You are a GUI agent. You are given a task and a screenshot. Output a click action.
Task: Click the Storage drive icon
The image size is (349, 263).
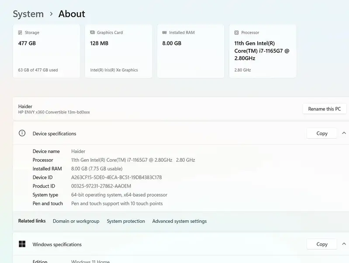[x=20, y=33]
